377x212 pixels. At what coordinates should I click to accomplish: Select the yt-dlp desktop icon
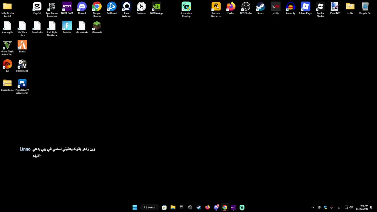point(276,9)
